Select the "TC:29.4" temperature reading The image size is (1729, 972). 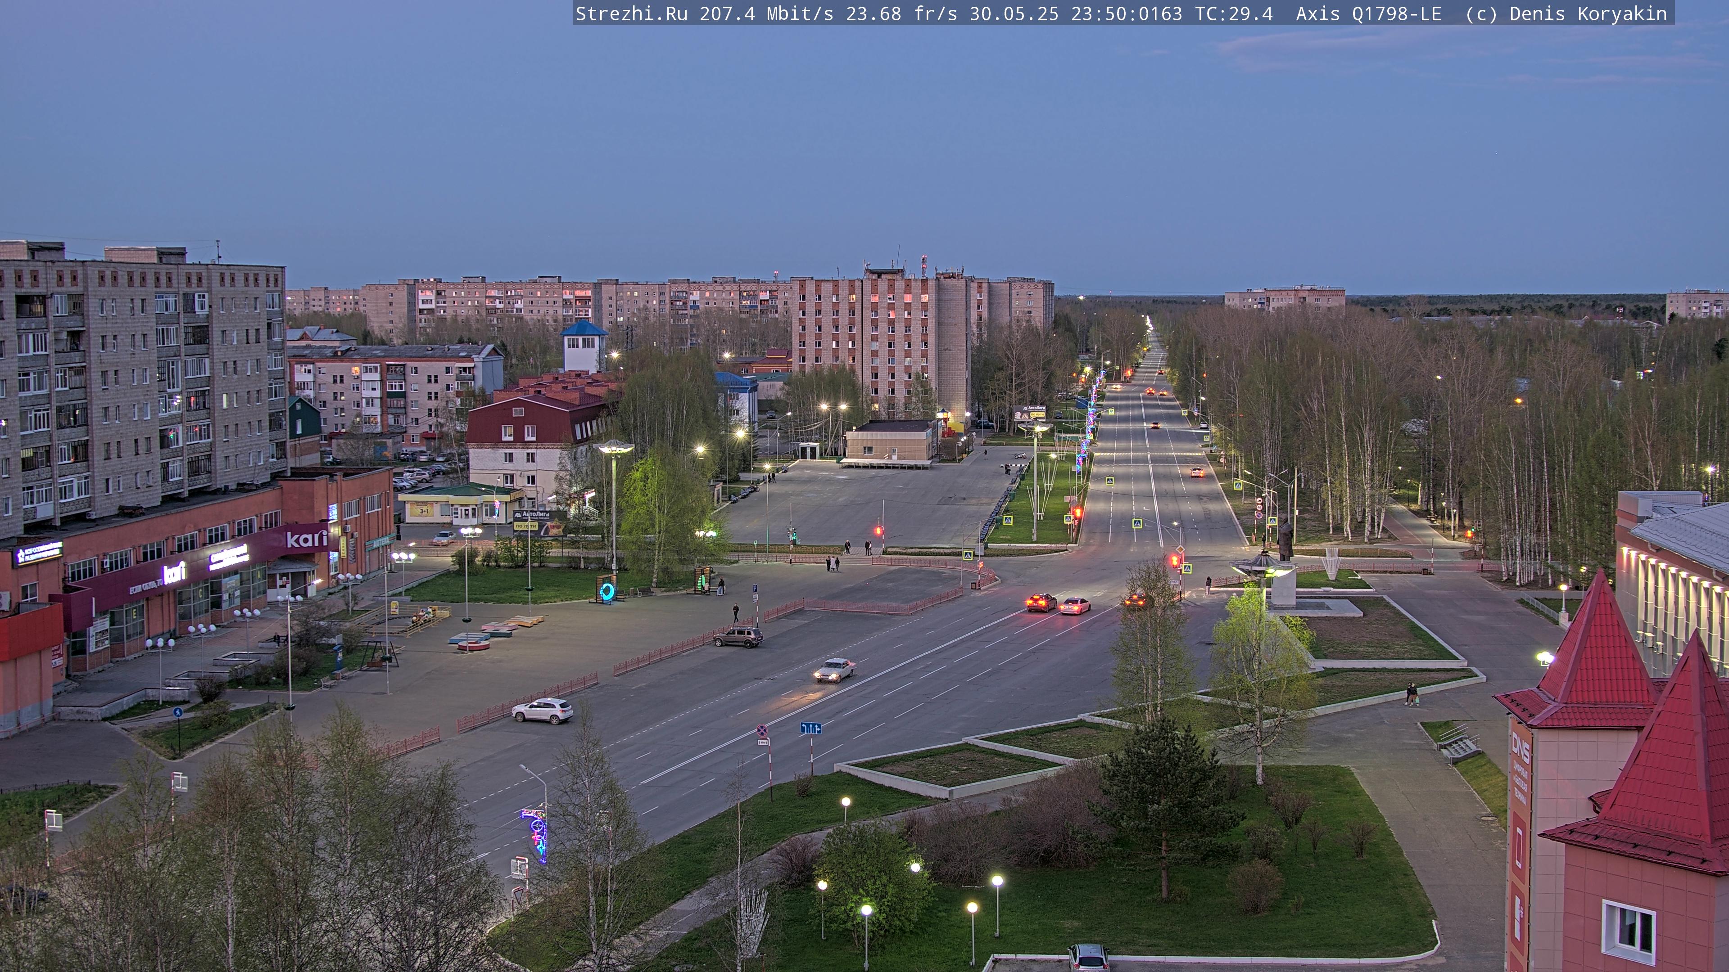[1234, 14]
